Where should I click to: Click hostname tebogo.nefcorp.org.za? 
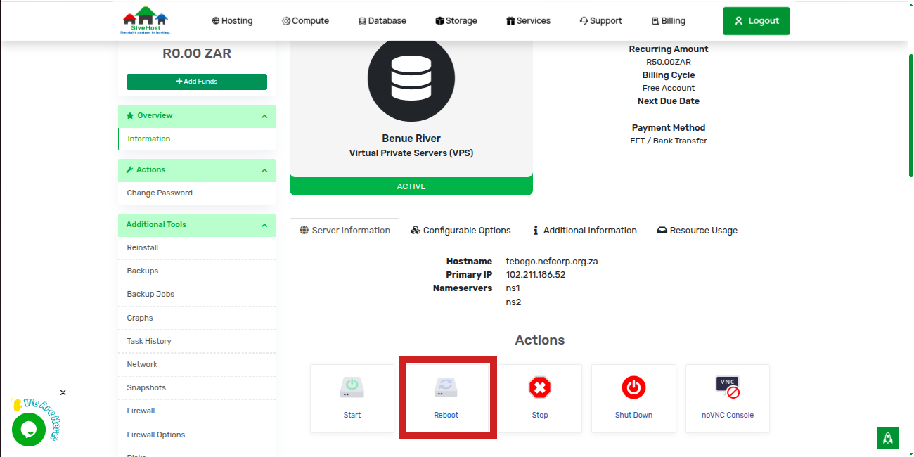pos(552,261)
